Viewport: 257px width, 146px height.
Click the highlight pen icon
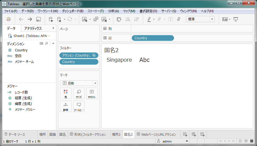(149, 19)
